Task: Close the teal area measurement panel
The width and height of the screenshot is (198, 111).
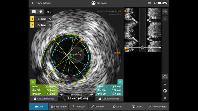Action: tap(120, 82)
